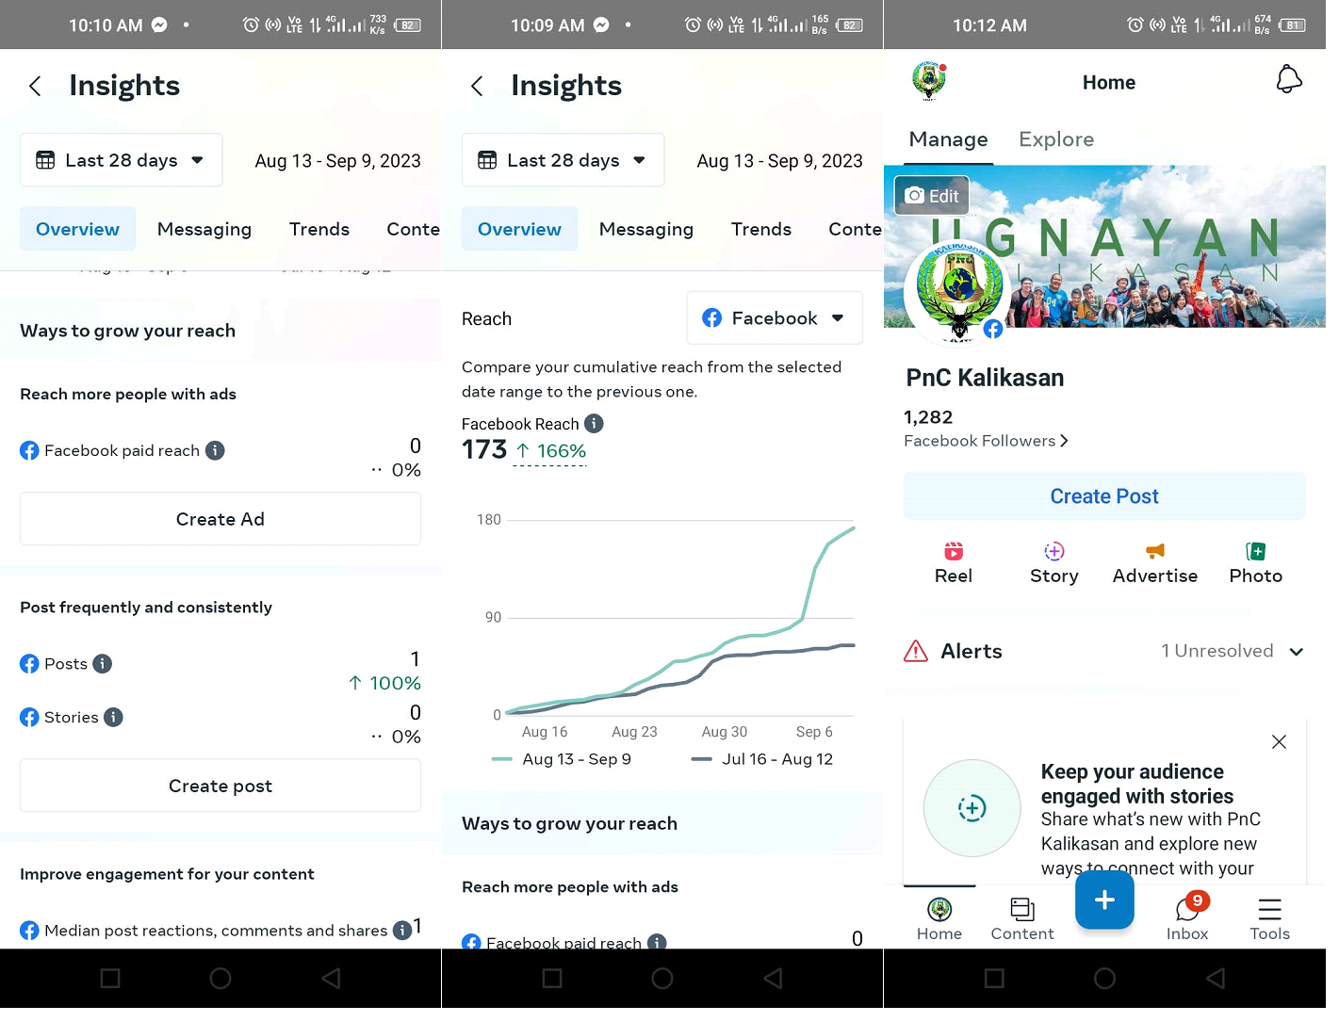Expand the Alerts unresolved chevron
The image size is (1339, 1022).
click(x=1297, y=652)
